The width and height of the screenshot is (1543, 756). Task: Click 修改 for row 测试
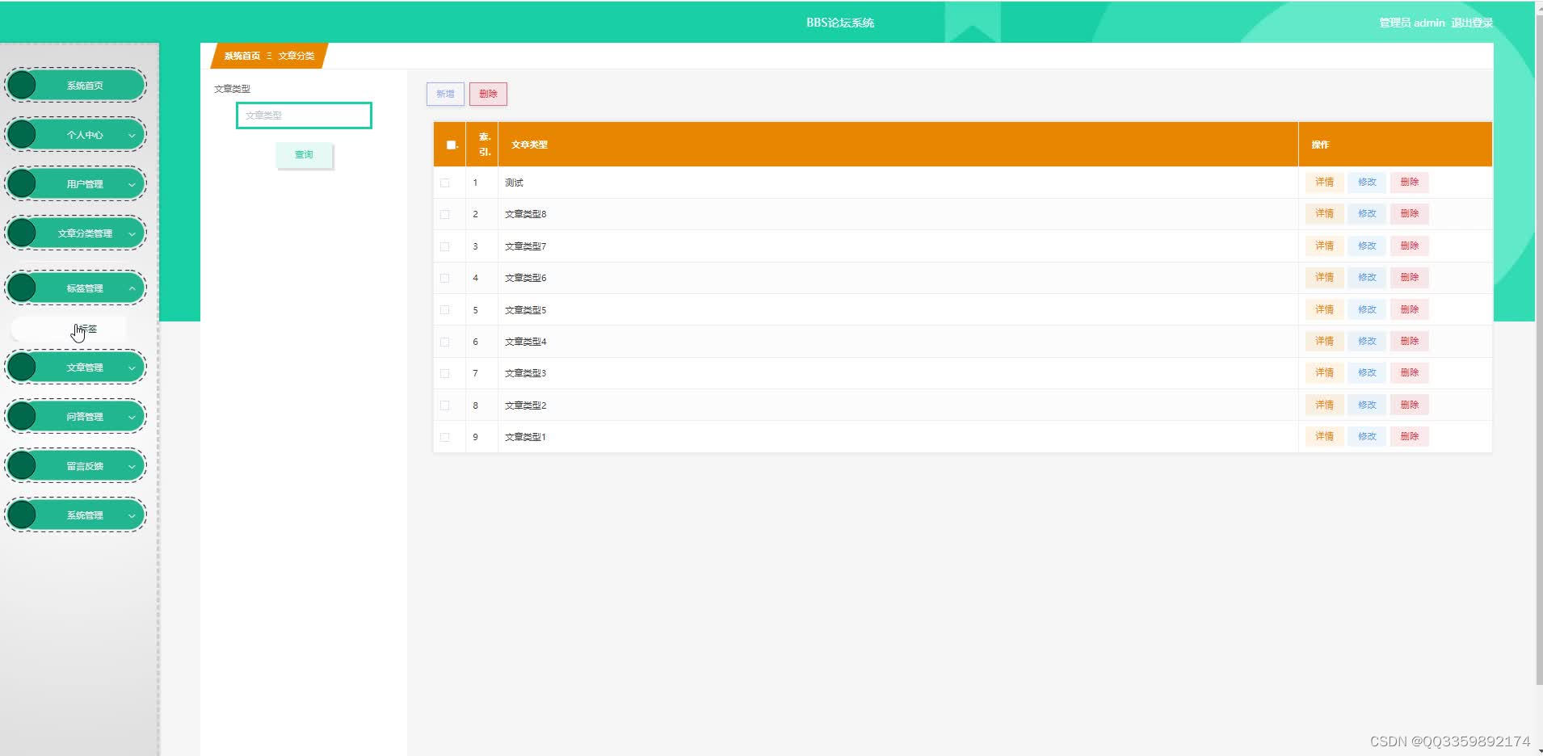point(1367,182)
